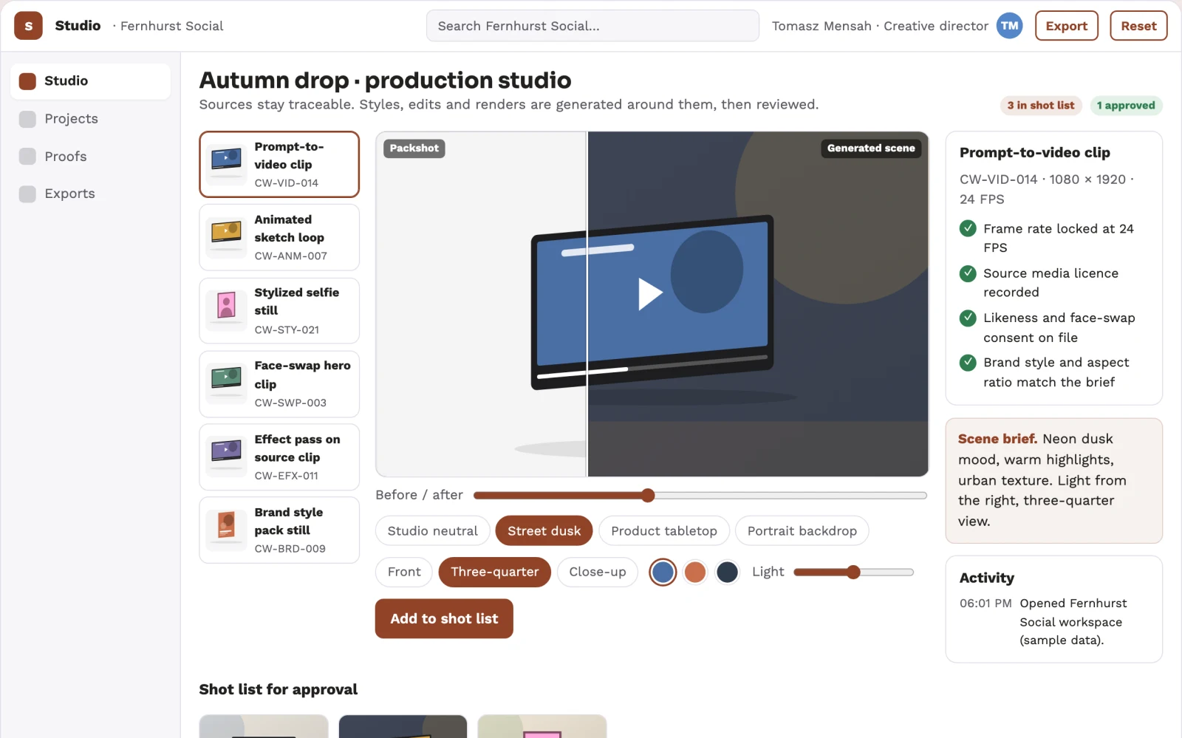This screenshot has width=1182, height=738.
Task: Click Add to shot list
Action: [x=444, y=618]
